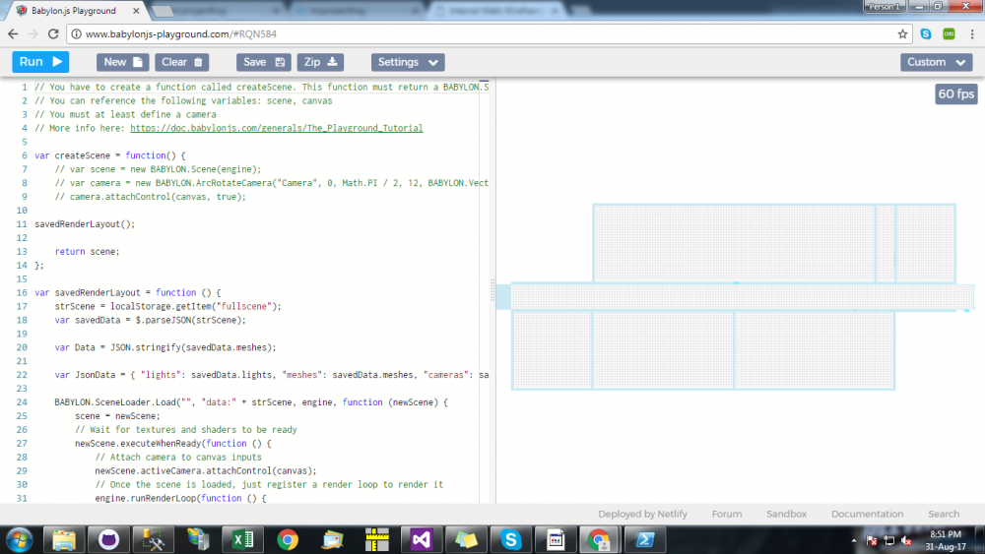Open the Search footer link
985x554 pixels.
944,514
